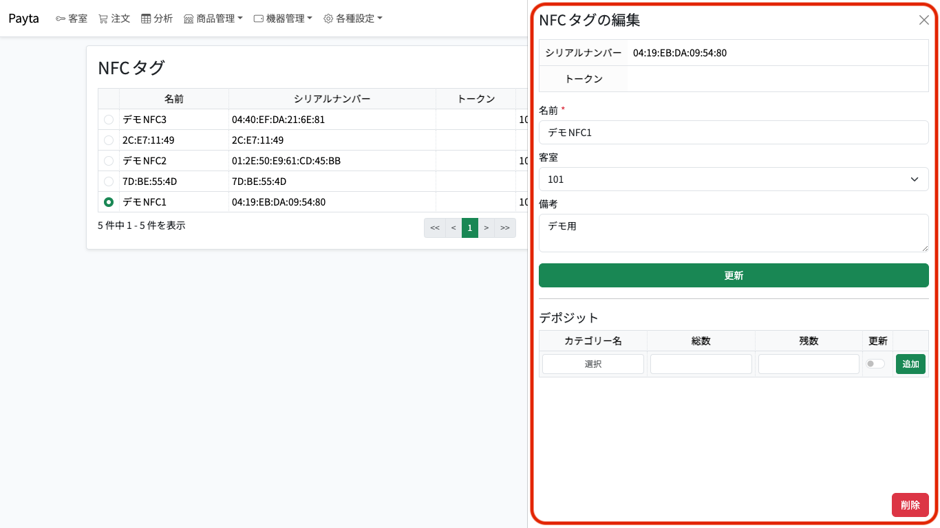Expand the 商品管理 dropdown menu
Viewport: 940px width, 528px height.
point(213,19)
